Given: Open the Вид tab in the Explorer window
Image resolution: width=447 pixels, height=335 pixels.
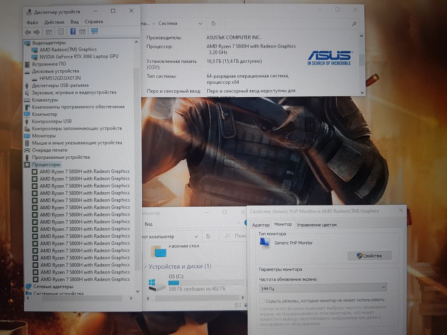Looking at the screenshot, I should pyautogui.click(x=148, y=224).
